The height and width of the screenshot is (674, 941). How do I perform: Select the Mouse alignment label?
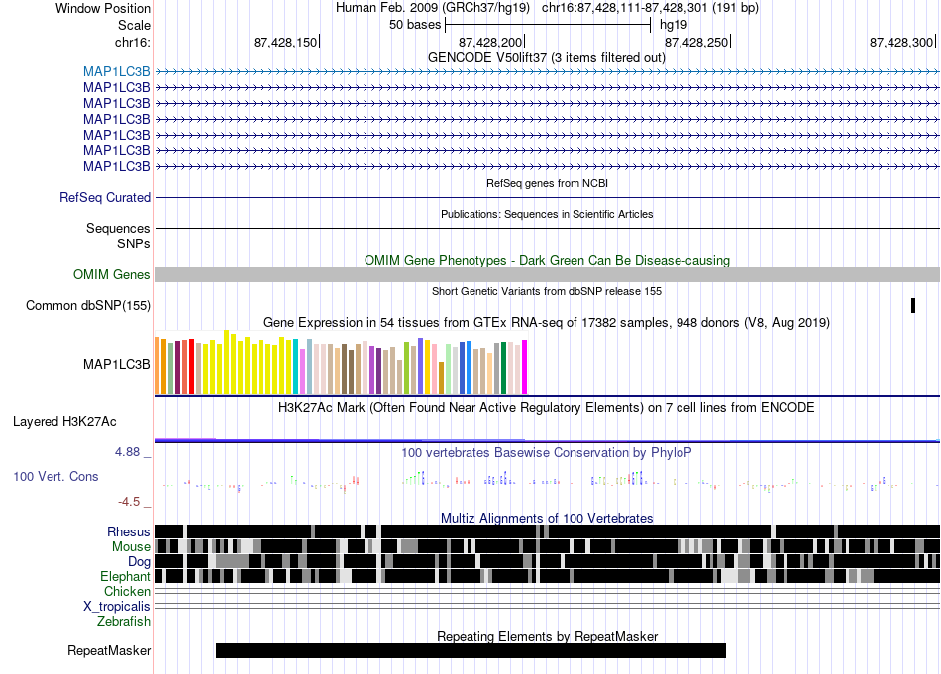point(131,547)
